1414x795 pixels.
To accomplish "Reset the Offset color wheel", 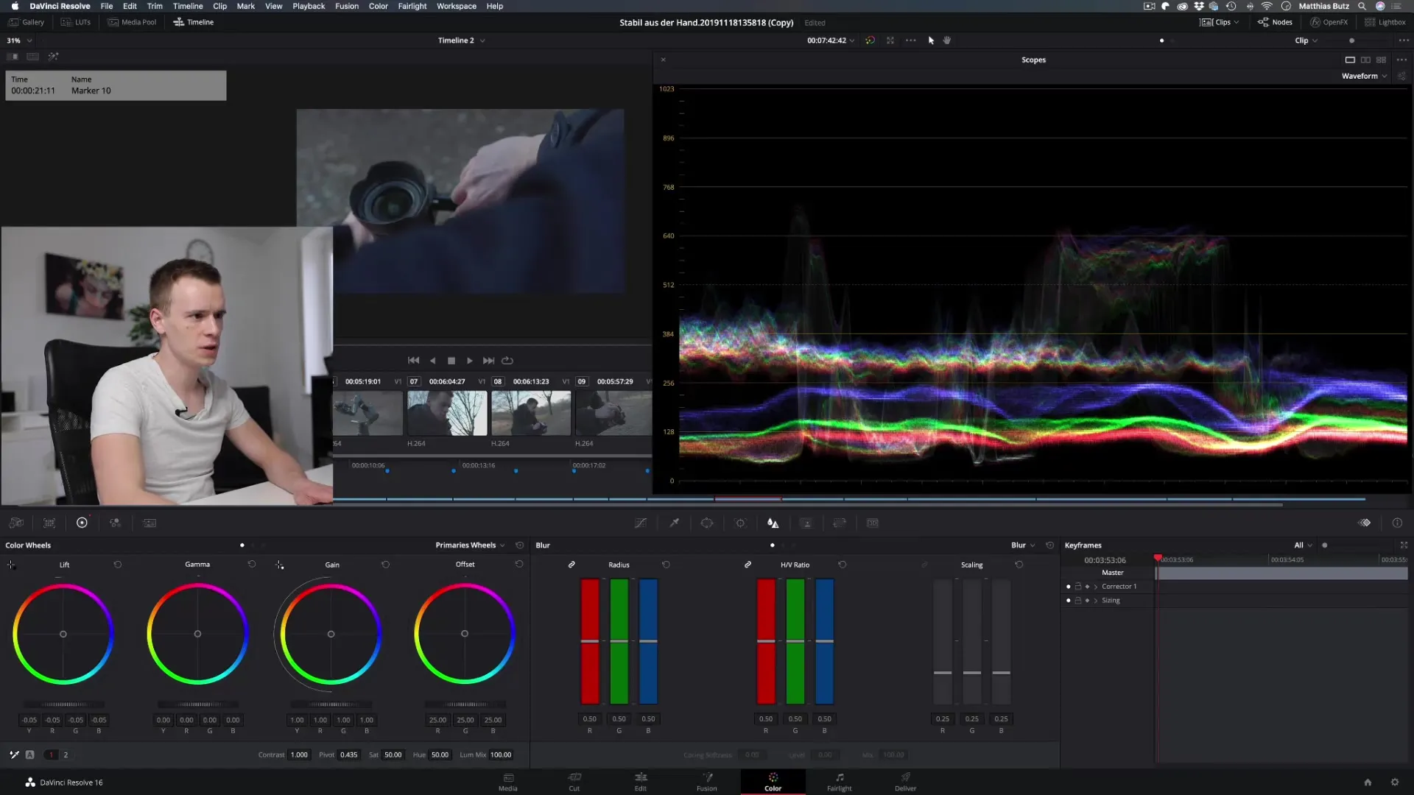I will coord(519,565).
